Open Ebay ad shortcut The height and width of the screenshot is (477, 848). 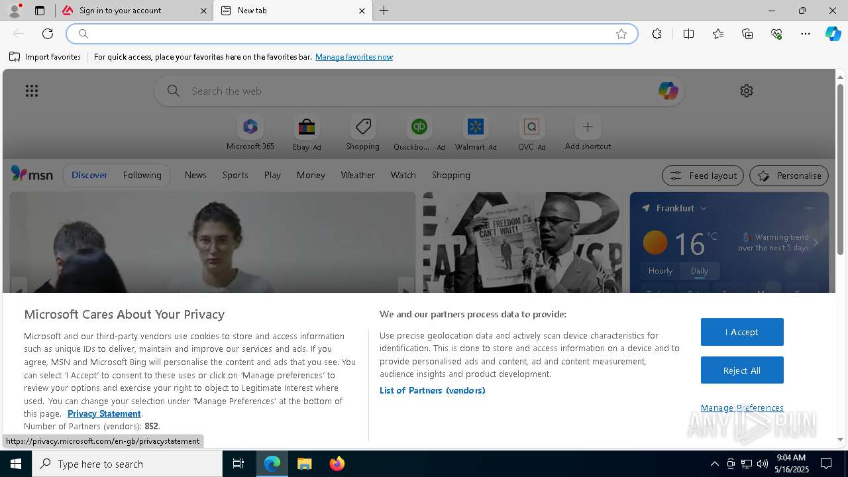(307, 133)
